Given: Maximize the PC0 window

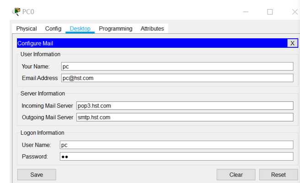Looking at the screenshot, I should 270,12.
